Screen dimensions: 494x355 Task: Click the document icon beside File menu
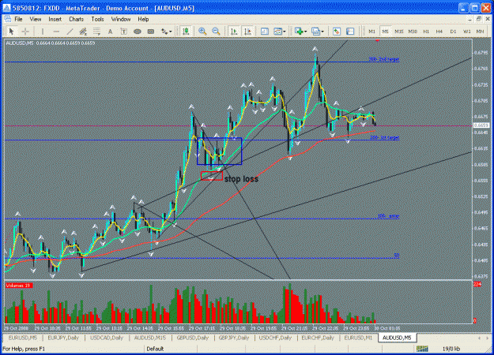pyautogui.click(x=8, y=19)
